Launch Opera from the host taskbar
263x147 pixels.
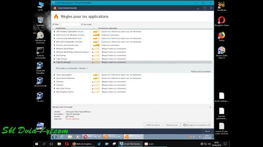point(67,144)
